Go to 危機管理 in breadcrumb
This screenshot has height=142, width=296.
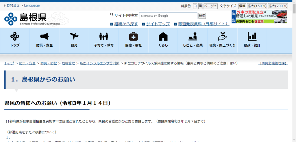[x=68, y=63]
